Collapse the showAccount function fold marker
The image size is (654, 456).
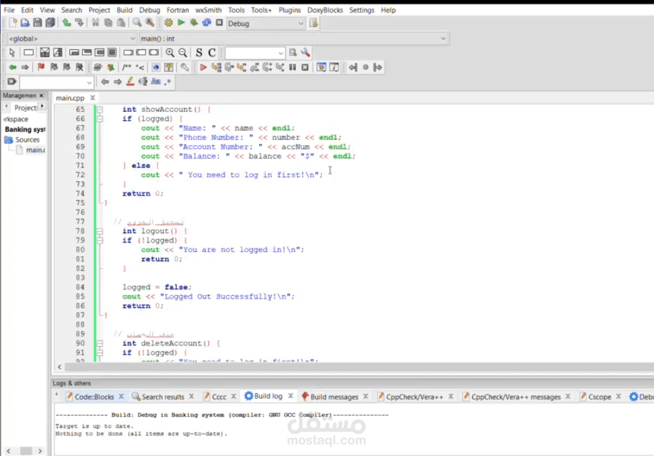click(x=99, y=109)
